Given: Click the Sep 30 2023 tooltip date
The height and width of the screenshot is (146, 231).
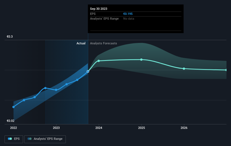Looking at the screenshot, I should click(98, 9).
